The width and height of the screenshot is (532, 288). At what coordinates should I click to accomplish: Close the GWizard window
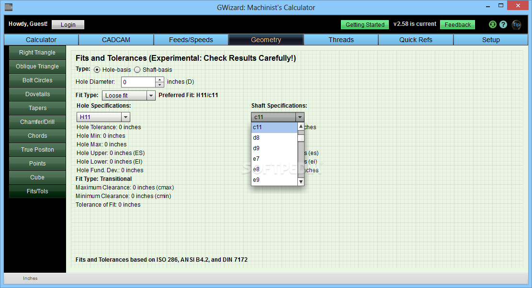pos(518,5)
